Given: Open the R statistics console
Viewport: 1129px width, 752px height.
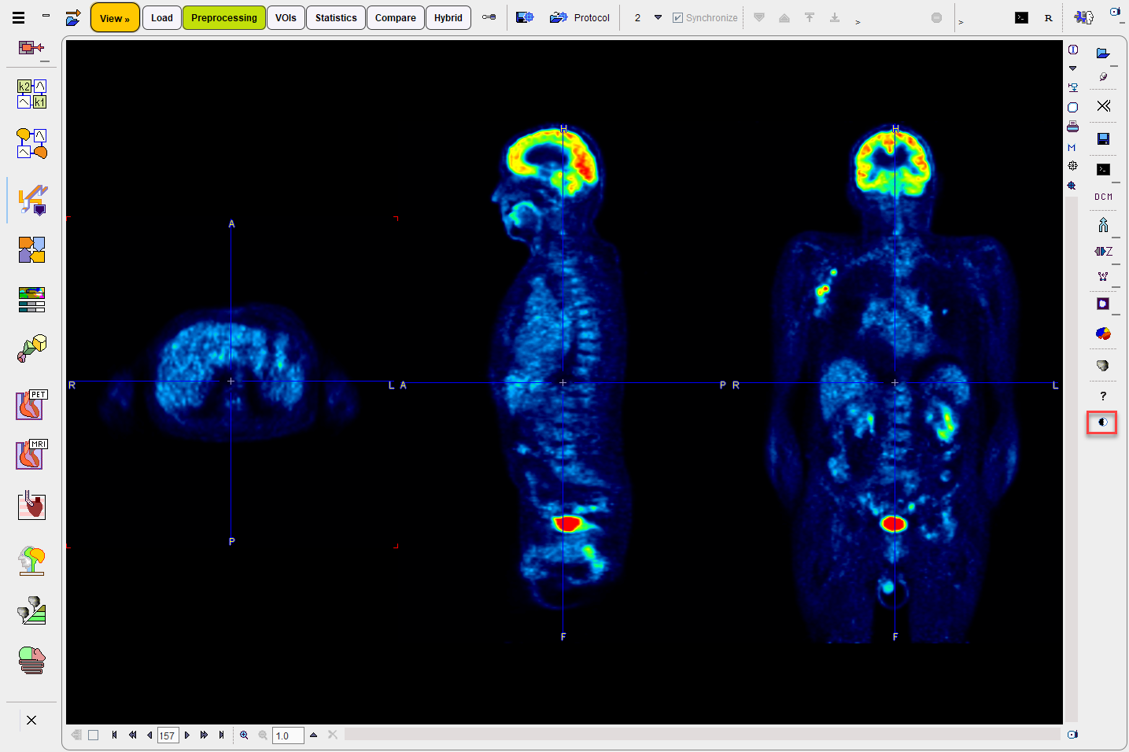Looking at the screenshot, I should click(x=1048, y=17).
